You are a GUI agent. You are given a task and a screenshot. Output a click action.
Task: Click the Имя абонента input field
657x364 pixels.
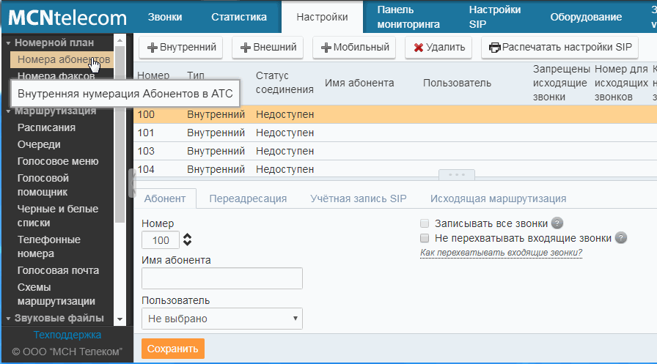click(221, 278)
